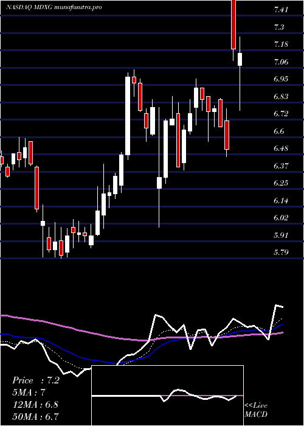Viewport: 304px width, 426px height.
Task: Click the 6.83 price axis label
Action: point(281,96)
